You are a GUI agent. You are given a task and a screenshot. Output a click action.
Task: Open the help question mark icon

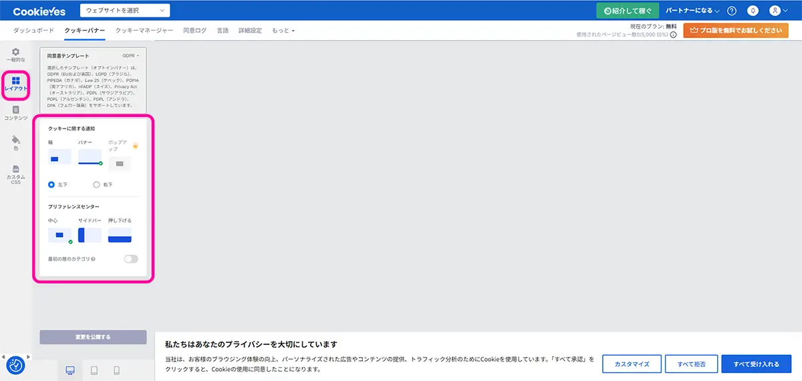tap(732, 11)
